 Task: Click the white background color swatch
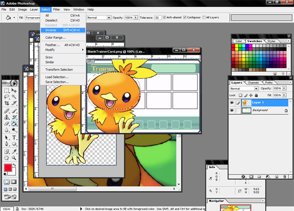pos(13,172)
